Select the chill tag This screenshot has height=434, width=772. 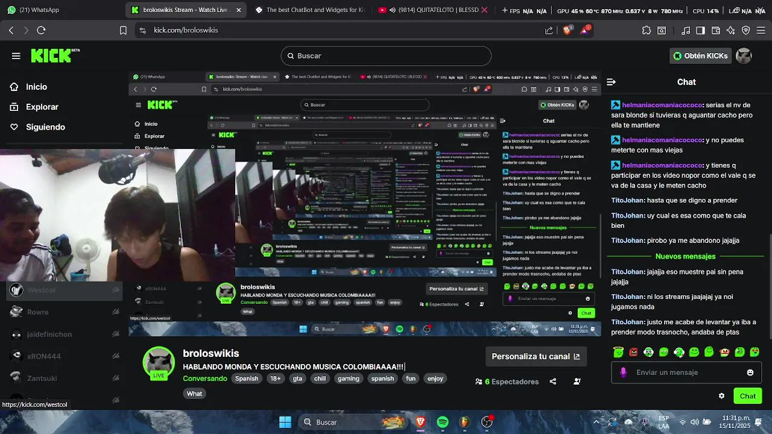[x=320, y=379]
